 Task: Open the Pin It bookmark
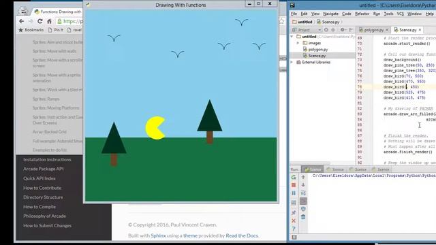pos(56,30)
